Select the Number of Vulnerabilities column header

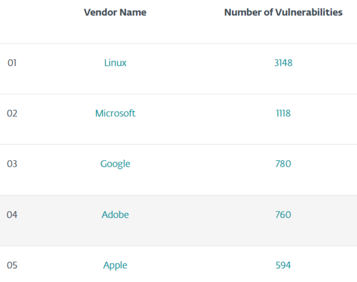point(283,12)
